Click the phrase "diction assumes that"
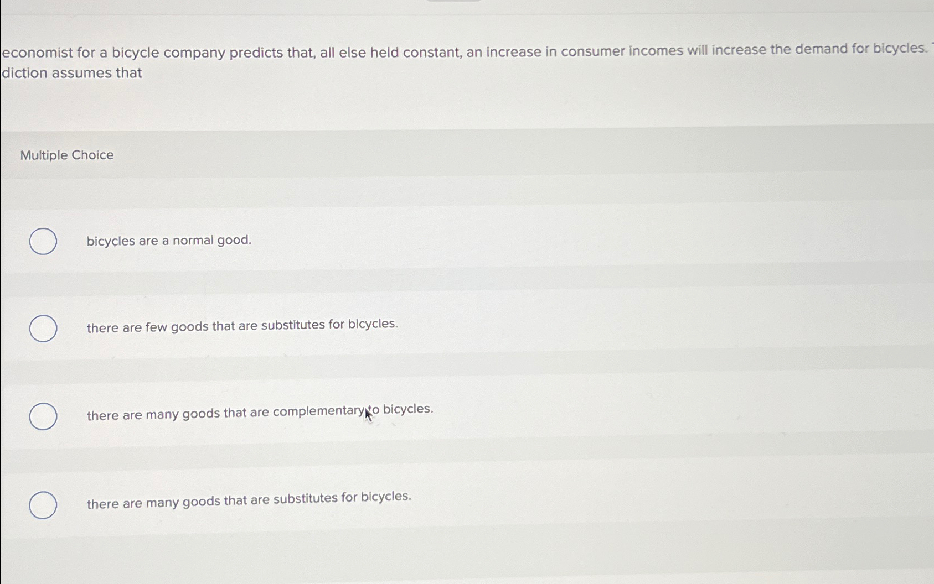 (71, 72)
